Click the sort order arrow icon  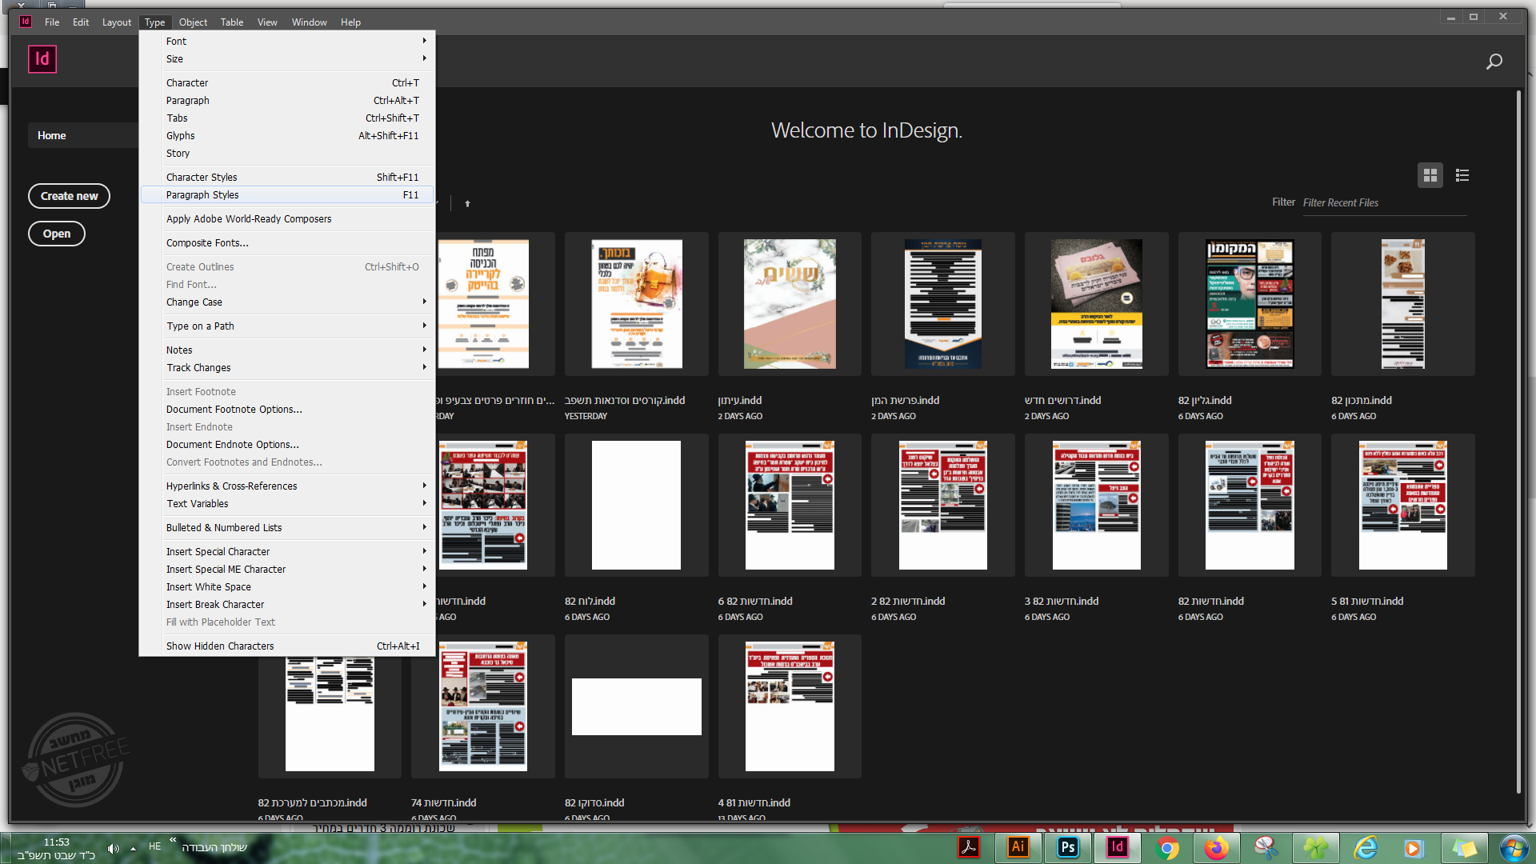click(467, 204)
